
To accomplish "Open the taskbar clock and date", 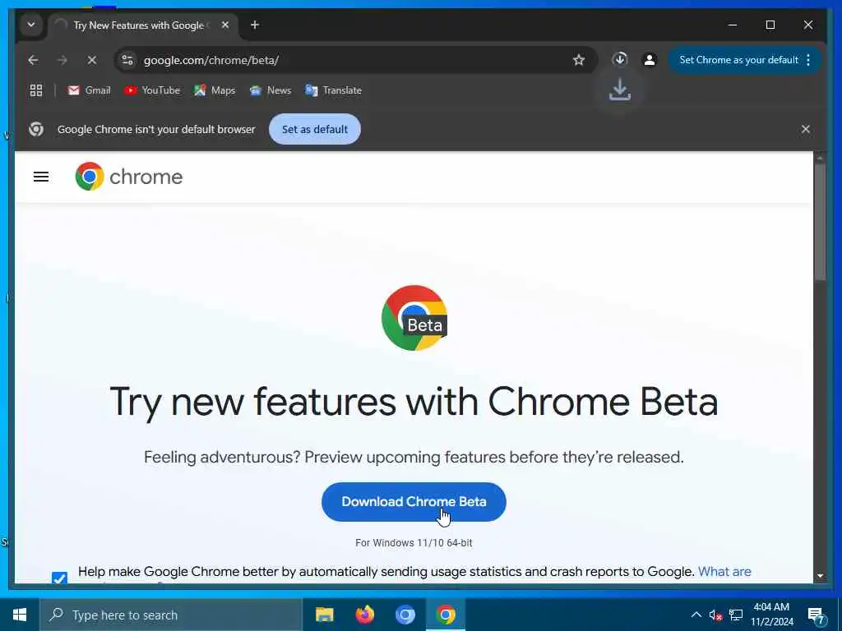I will [771, 615].
